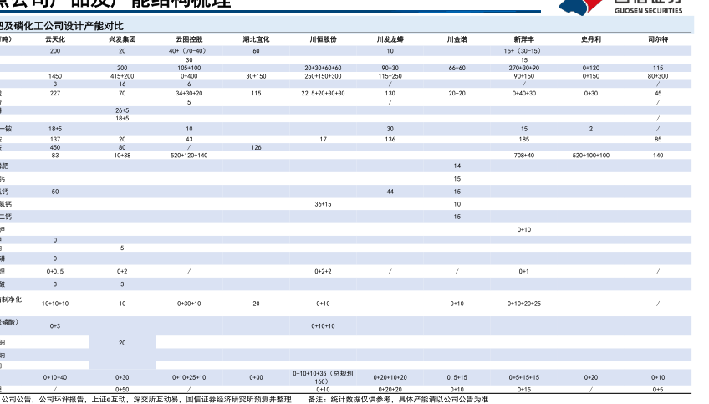Click the 新洋丰 column header
The width and height of the screenshot is (709, 404).
523,39
